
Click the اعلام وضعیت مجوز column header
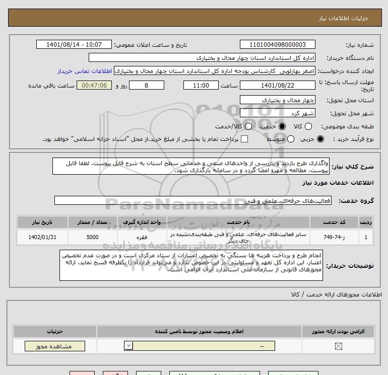[199, 331]
